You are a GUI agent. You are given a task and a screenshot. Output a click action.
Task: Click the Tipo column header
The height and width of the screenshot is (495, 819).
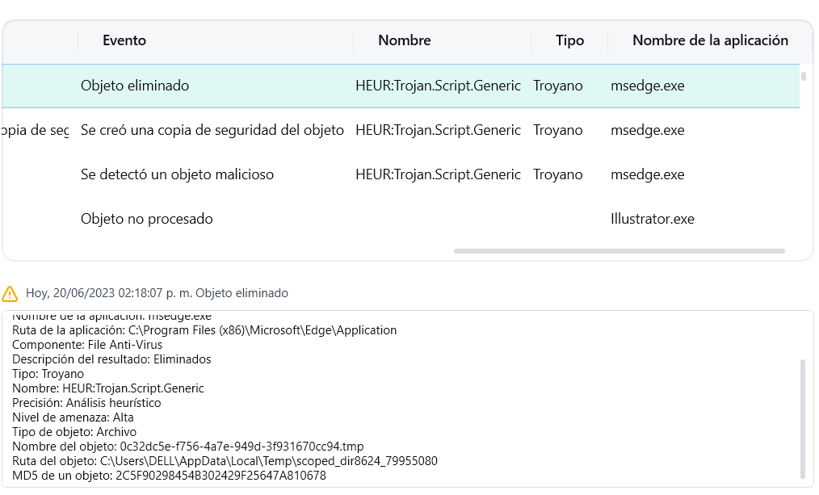(569, 40)
